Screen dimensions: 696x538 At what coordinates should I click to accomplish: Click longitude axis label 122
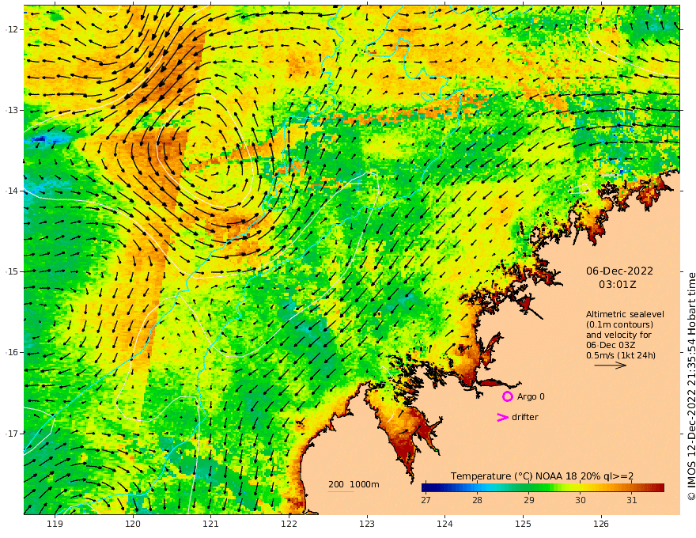click(x=289, y=524)
